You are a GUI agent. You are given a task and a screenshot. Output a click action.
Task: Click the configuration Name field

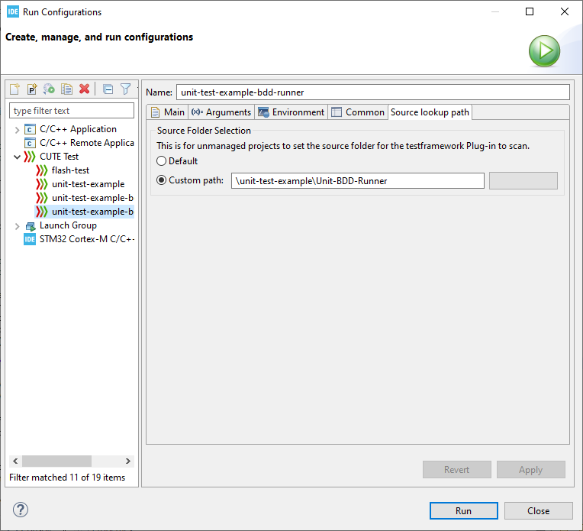pyautogui.click(x=373, y=92)
